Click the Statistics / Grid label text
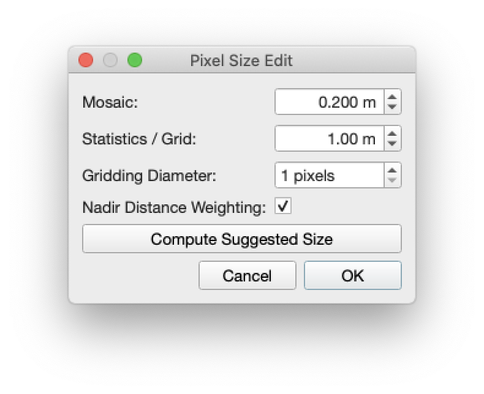484x394 pixels. point(139,139)
